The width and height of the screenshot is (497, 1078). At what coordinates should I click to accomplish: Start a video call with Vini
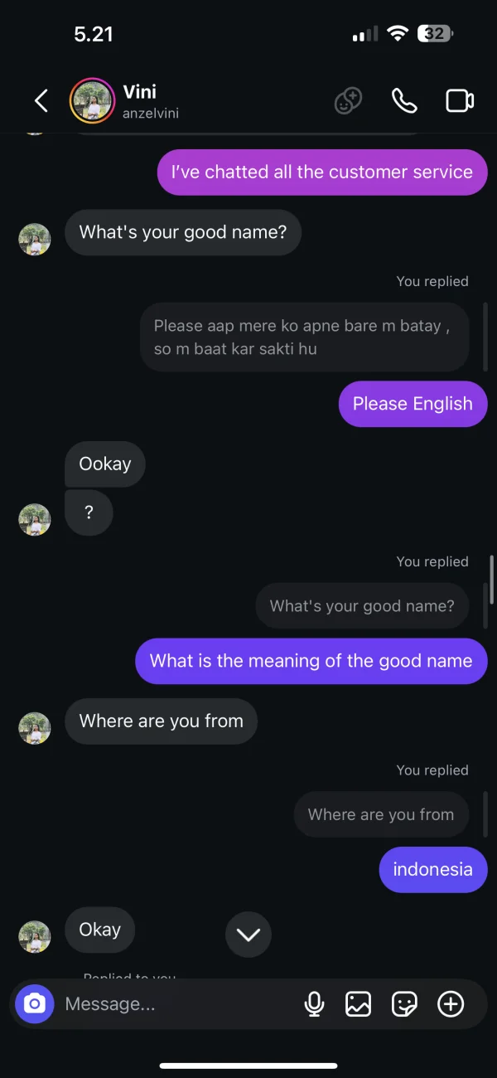(459, 101)
